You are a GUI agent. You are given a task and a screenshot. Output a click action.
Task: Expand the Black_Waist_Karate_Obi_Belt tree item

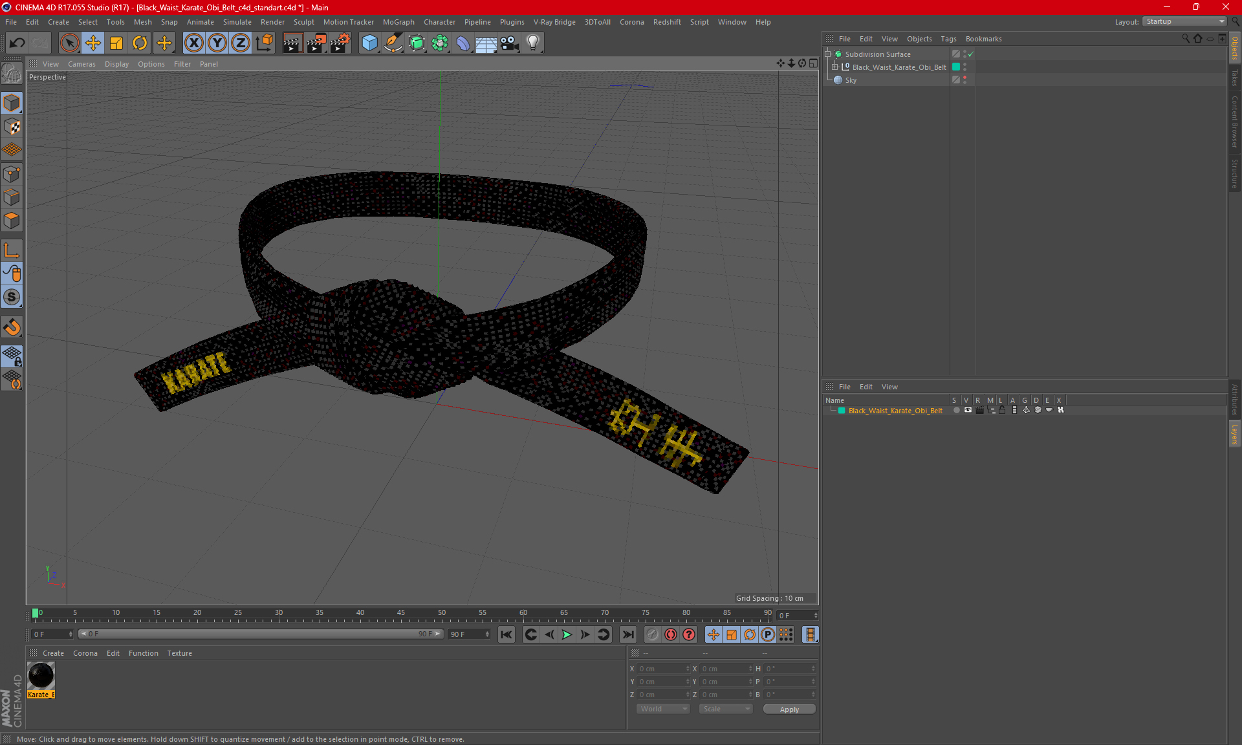click(835, 67)
